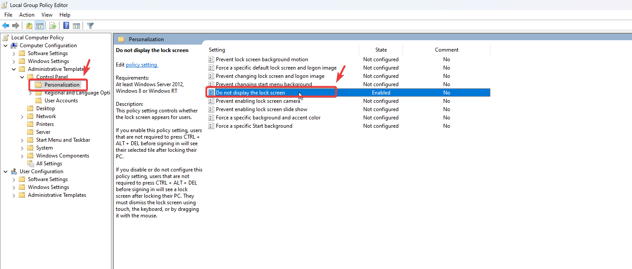Click policy icon beside Force a specific default lock screen
Image resolution: width=632 pixels, height=269 pixels.
pos(212,68)
